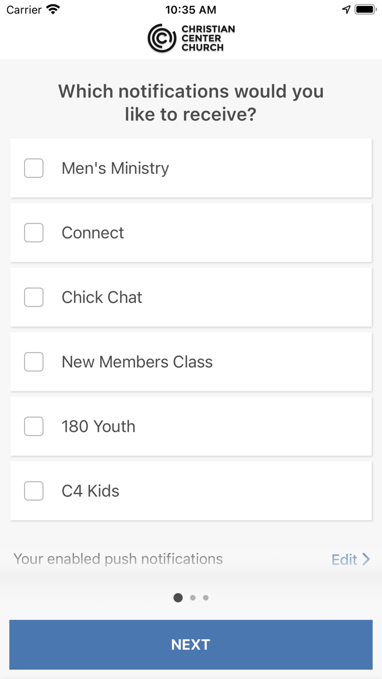The height and width of the screenshot is (679, 382).
Task: Tap the clock showing 10:35 AM
Action: tap(190, 10)
